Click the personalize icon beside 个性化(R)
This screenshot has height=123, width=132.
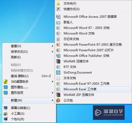pos(6,119)
